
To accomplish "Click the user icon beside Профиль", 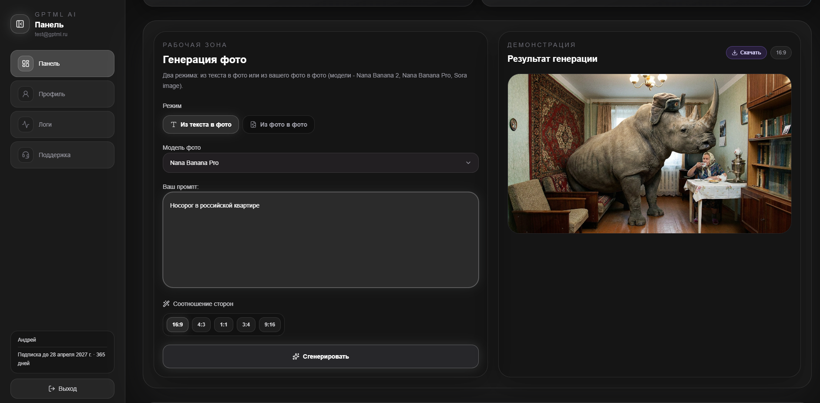I will (26, 94).
